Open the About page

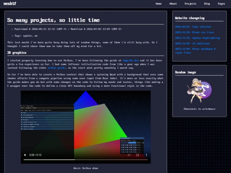coord(173,4)
